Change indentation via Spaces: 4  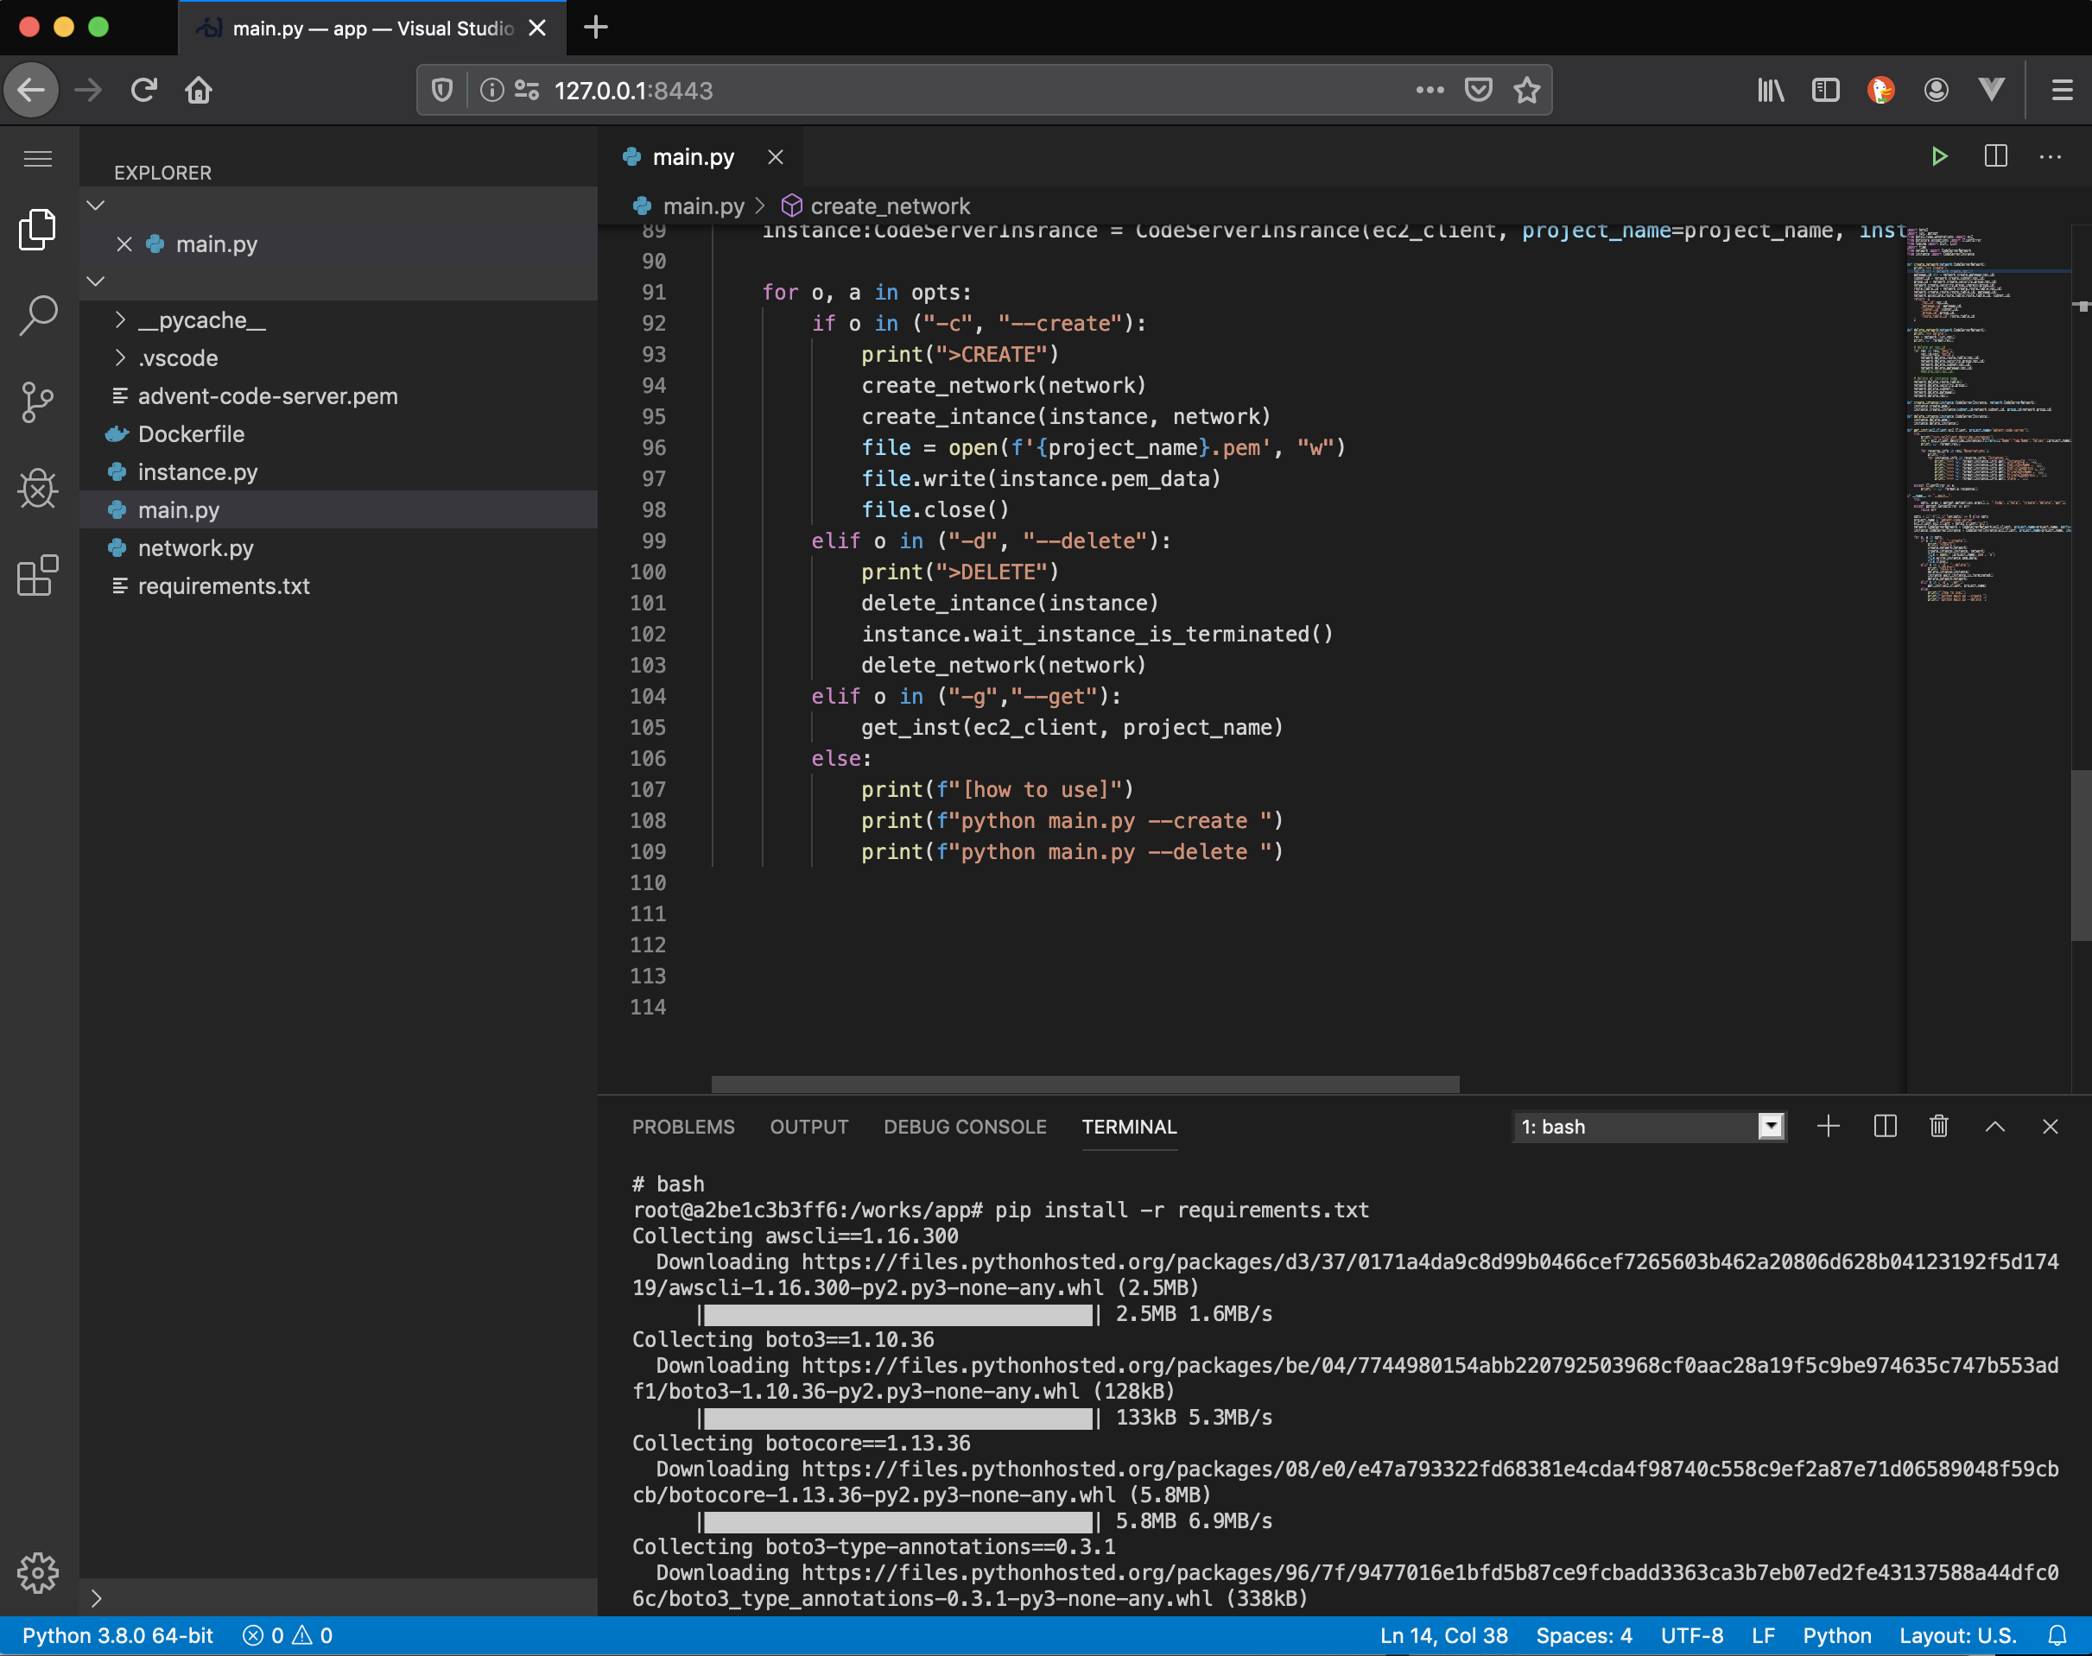click(x=1584, y=1635)
